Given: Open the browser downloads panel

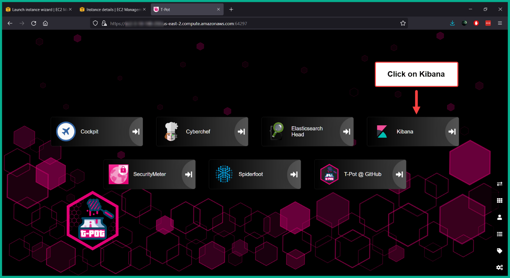Looking at the screenshot, I should [452, 23].
